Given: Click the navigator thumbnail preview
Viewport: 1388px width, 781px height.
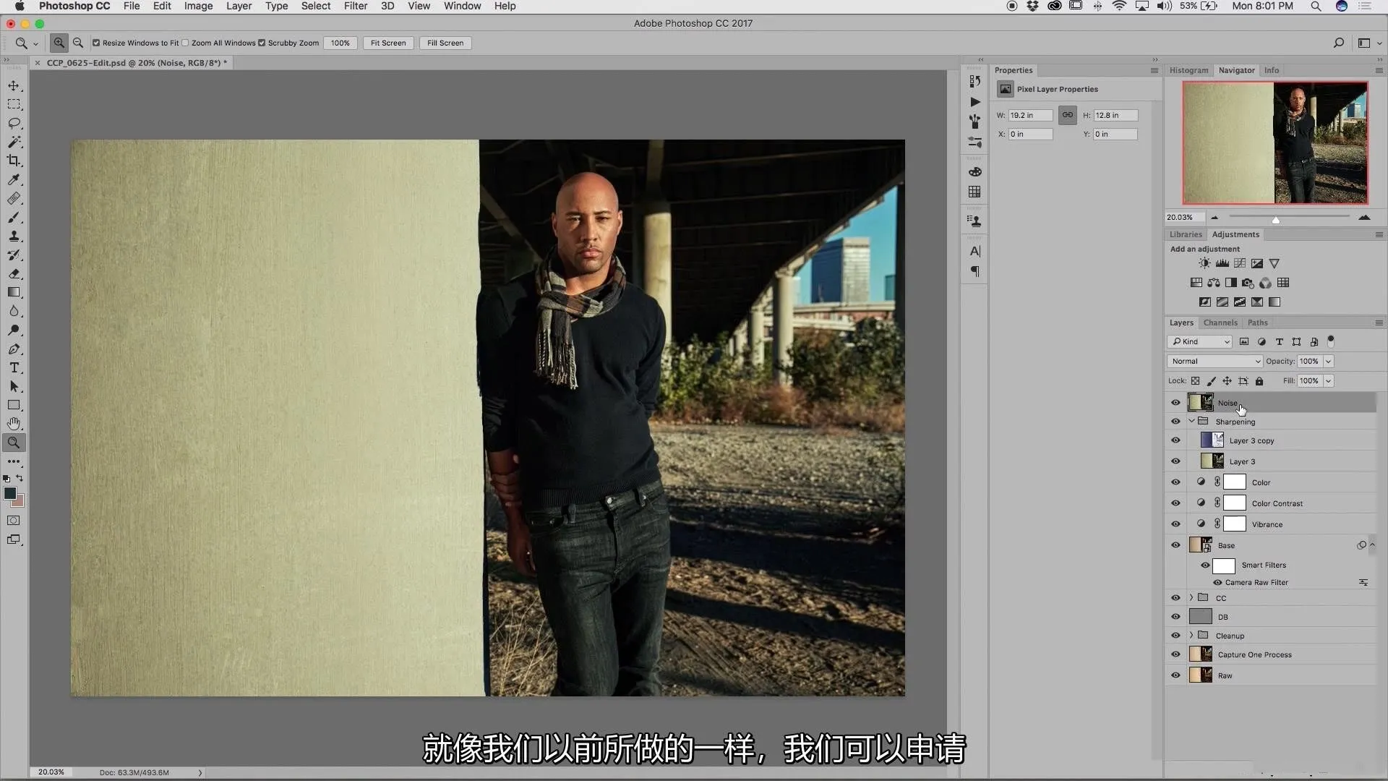Looking at the screenshot, I should click(1275, 143).
